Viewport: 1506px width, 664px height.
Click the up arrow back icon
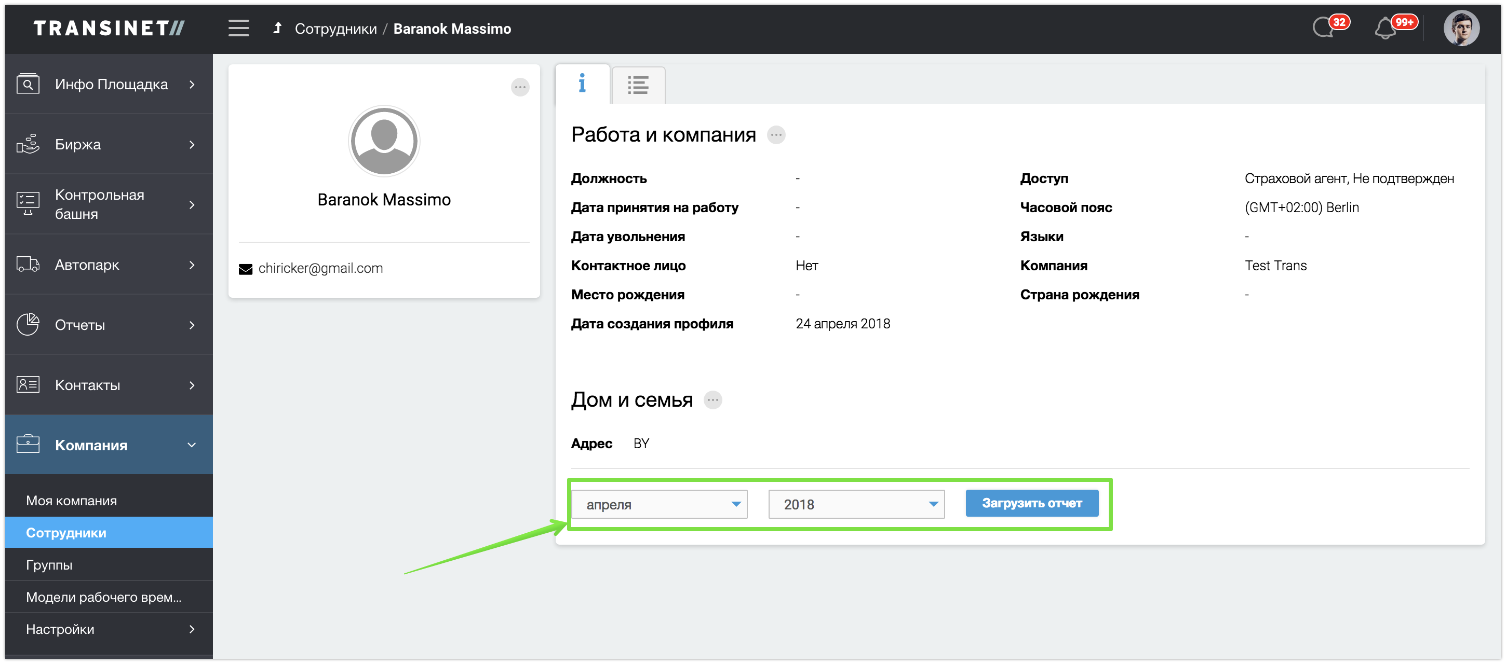(x=278, y=28)
